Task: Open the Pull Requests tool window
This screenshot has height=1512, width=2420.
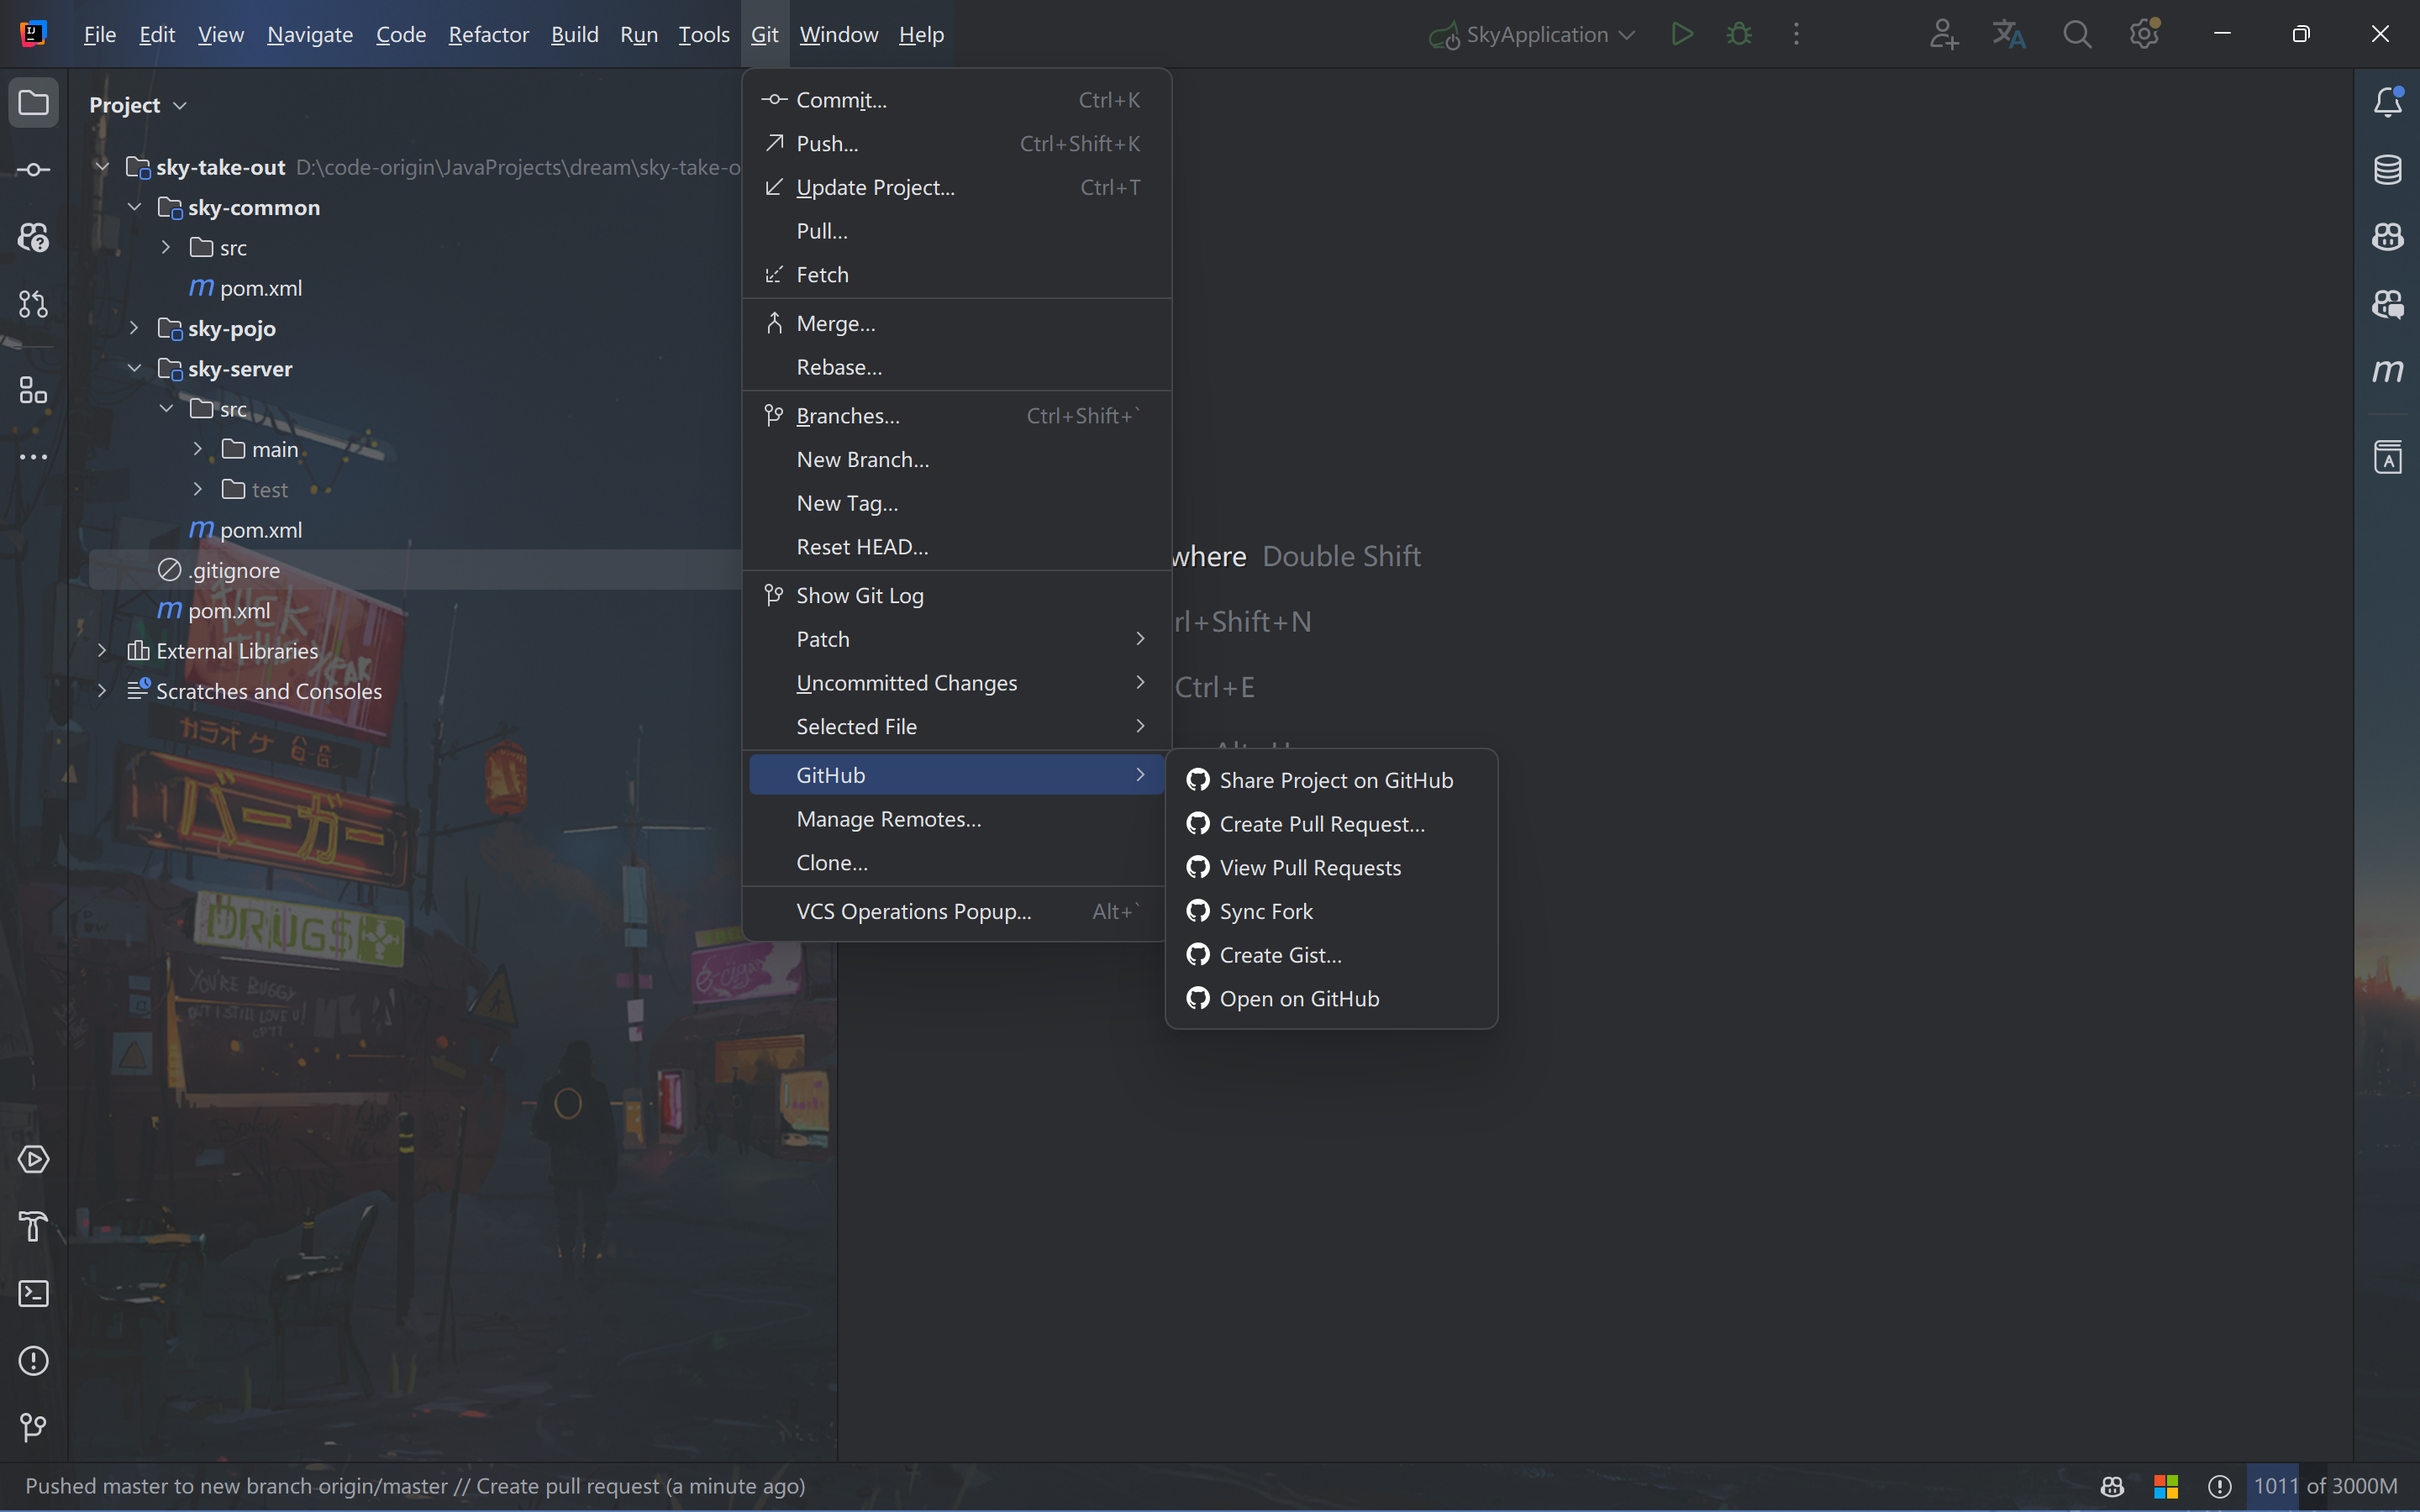Action: coord(33,304)
